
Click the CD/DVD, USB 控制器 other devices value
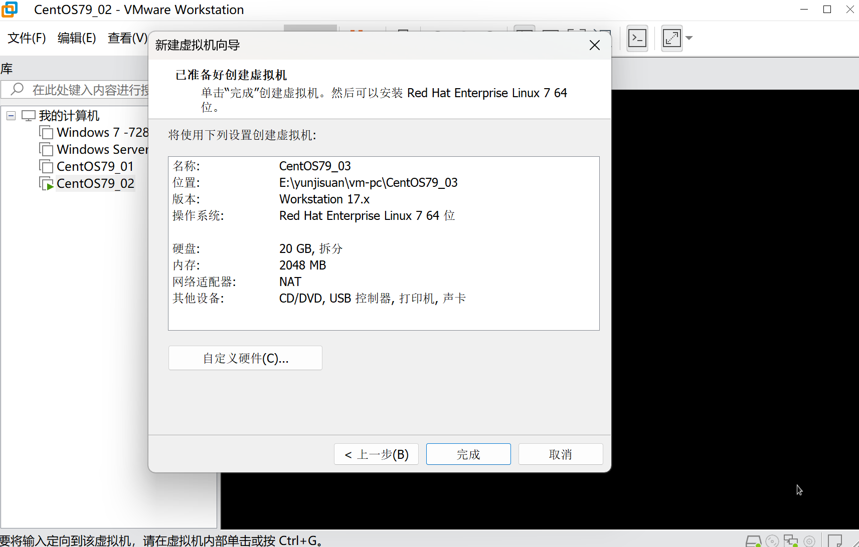coord(372,298)
